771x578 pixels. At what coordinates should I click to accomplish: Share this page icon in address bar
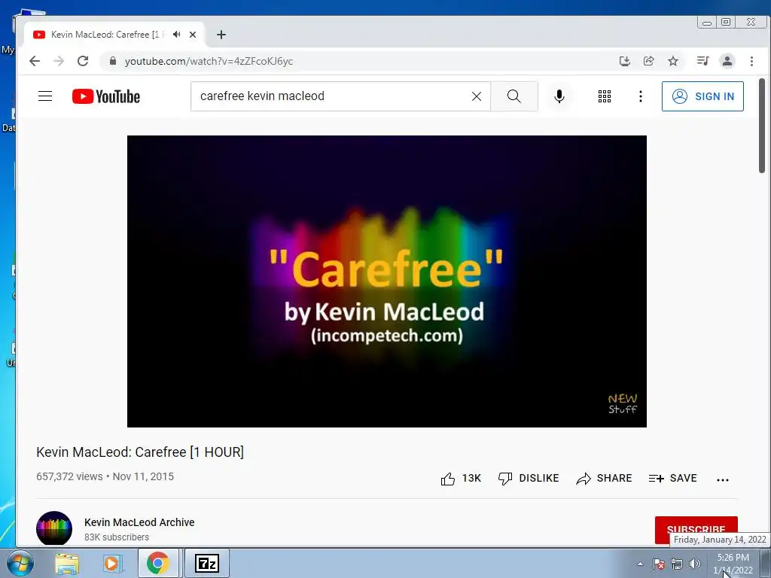coord(648,61)
